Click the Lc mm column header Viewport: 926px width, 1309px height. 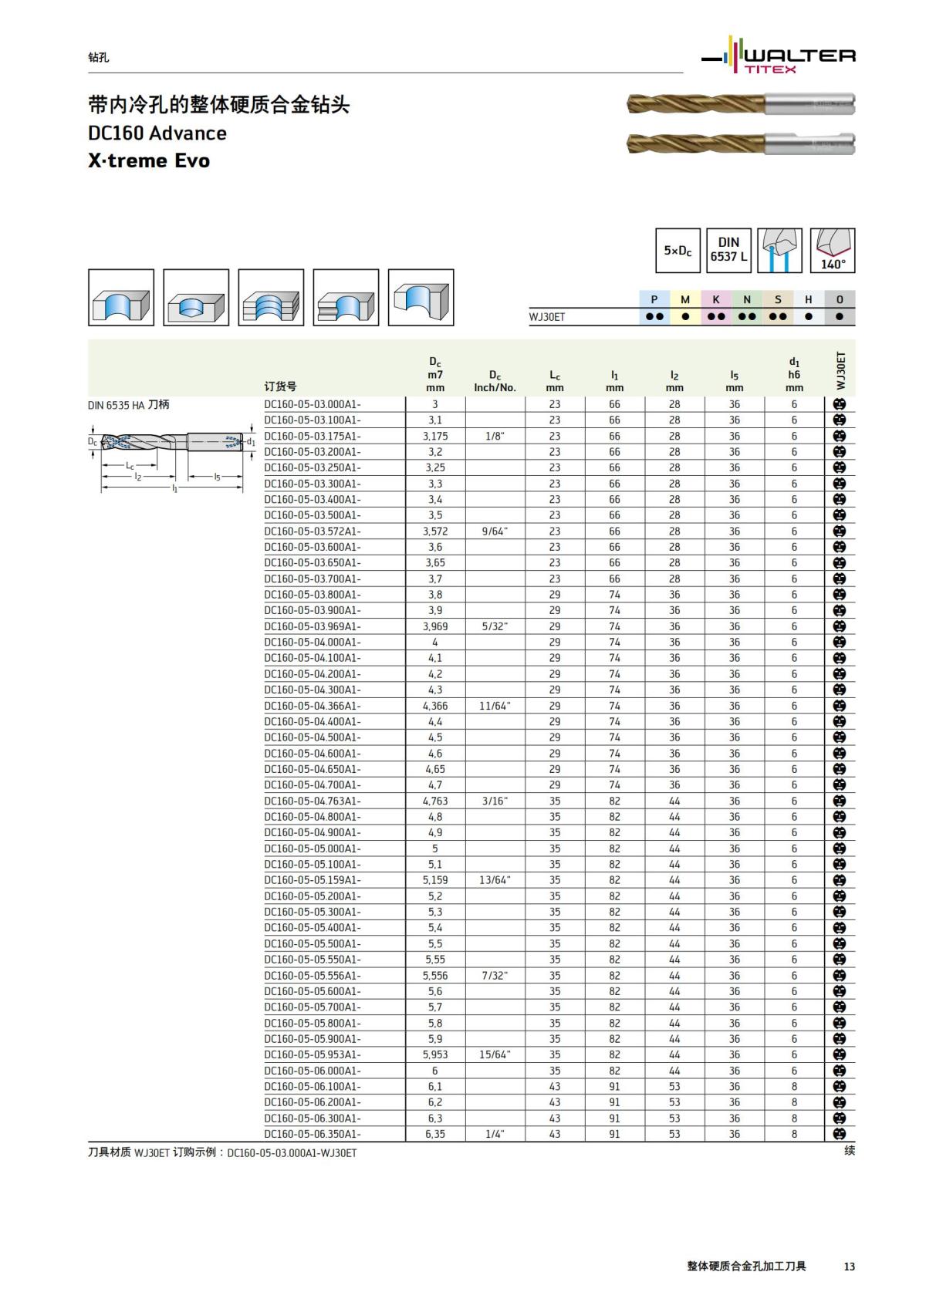(555, 381)
